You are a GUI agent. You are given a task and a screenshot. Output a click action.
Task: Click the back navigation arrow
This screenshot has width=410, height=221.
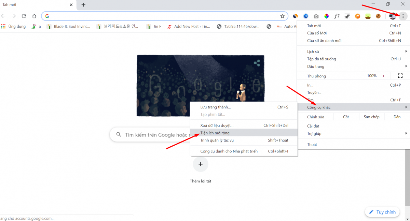click(3, 16)
